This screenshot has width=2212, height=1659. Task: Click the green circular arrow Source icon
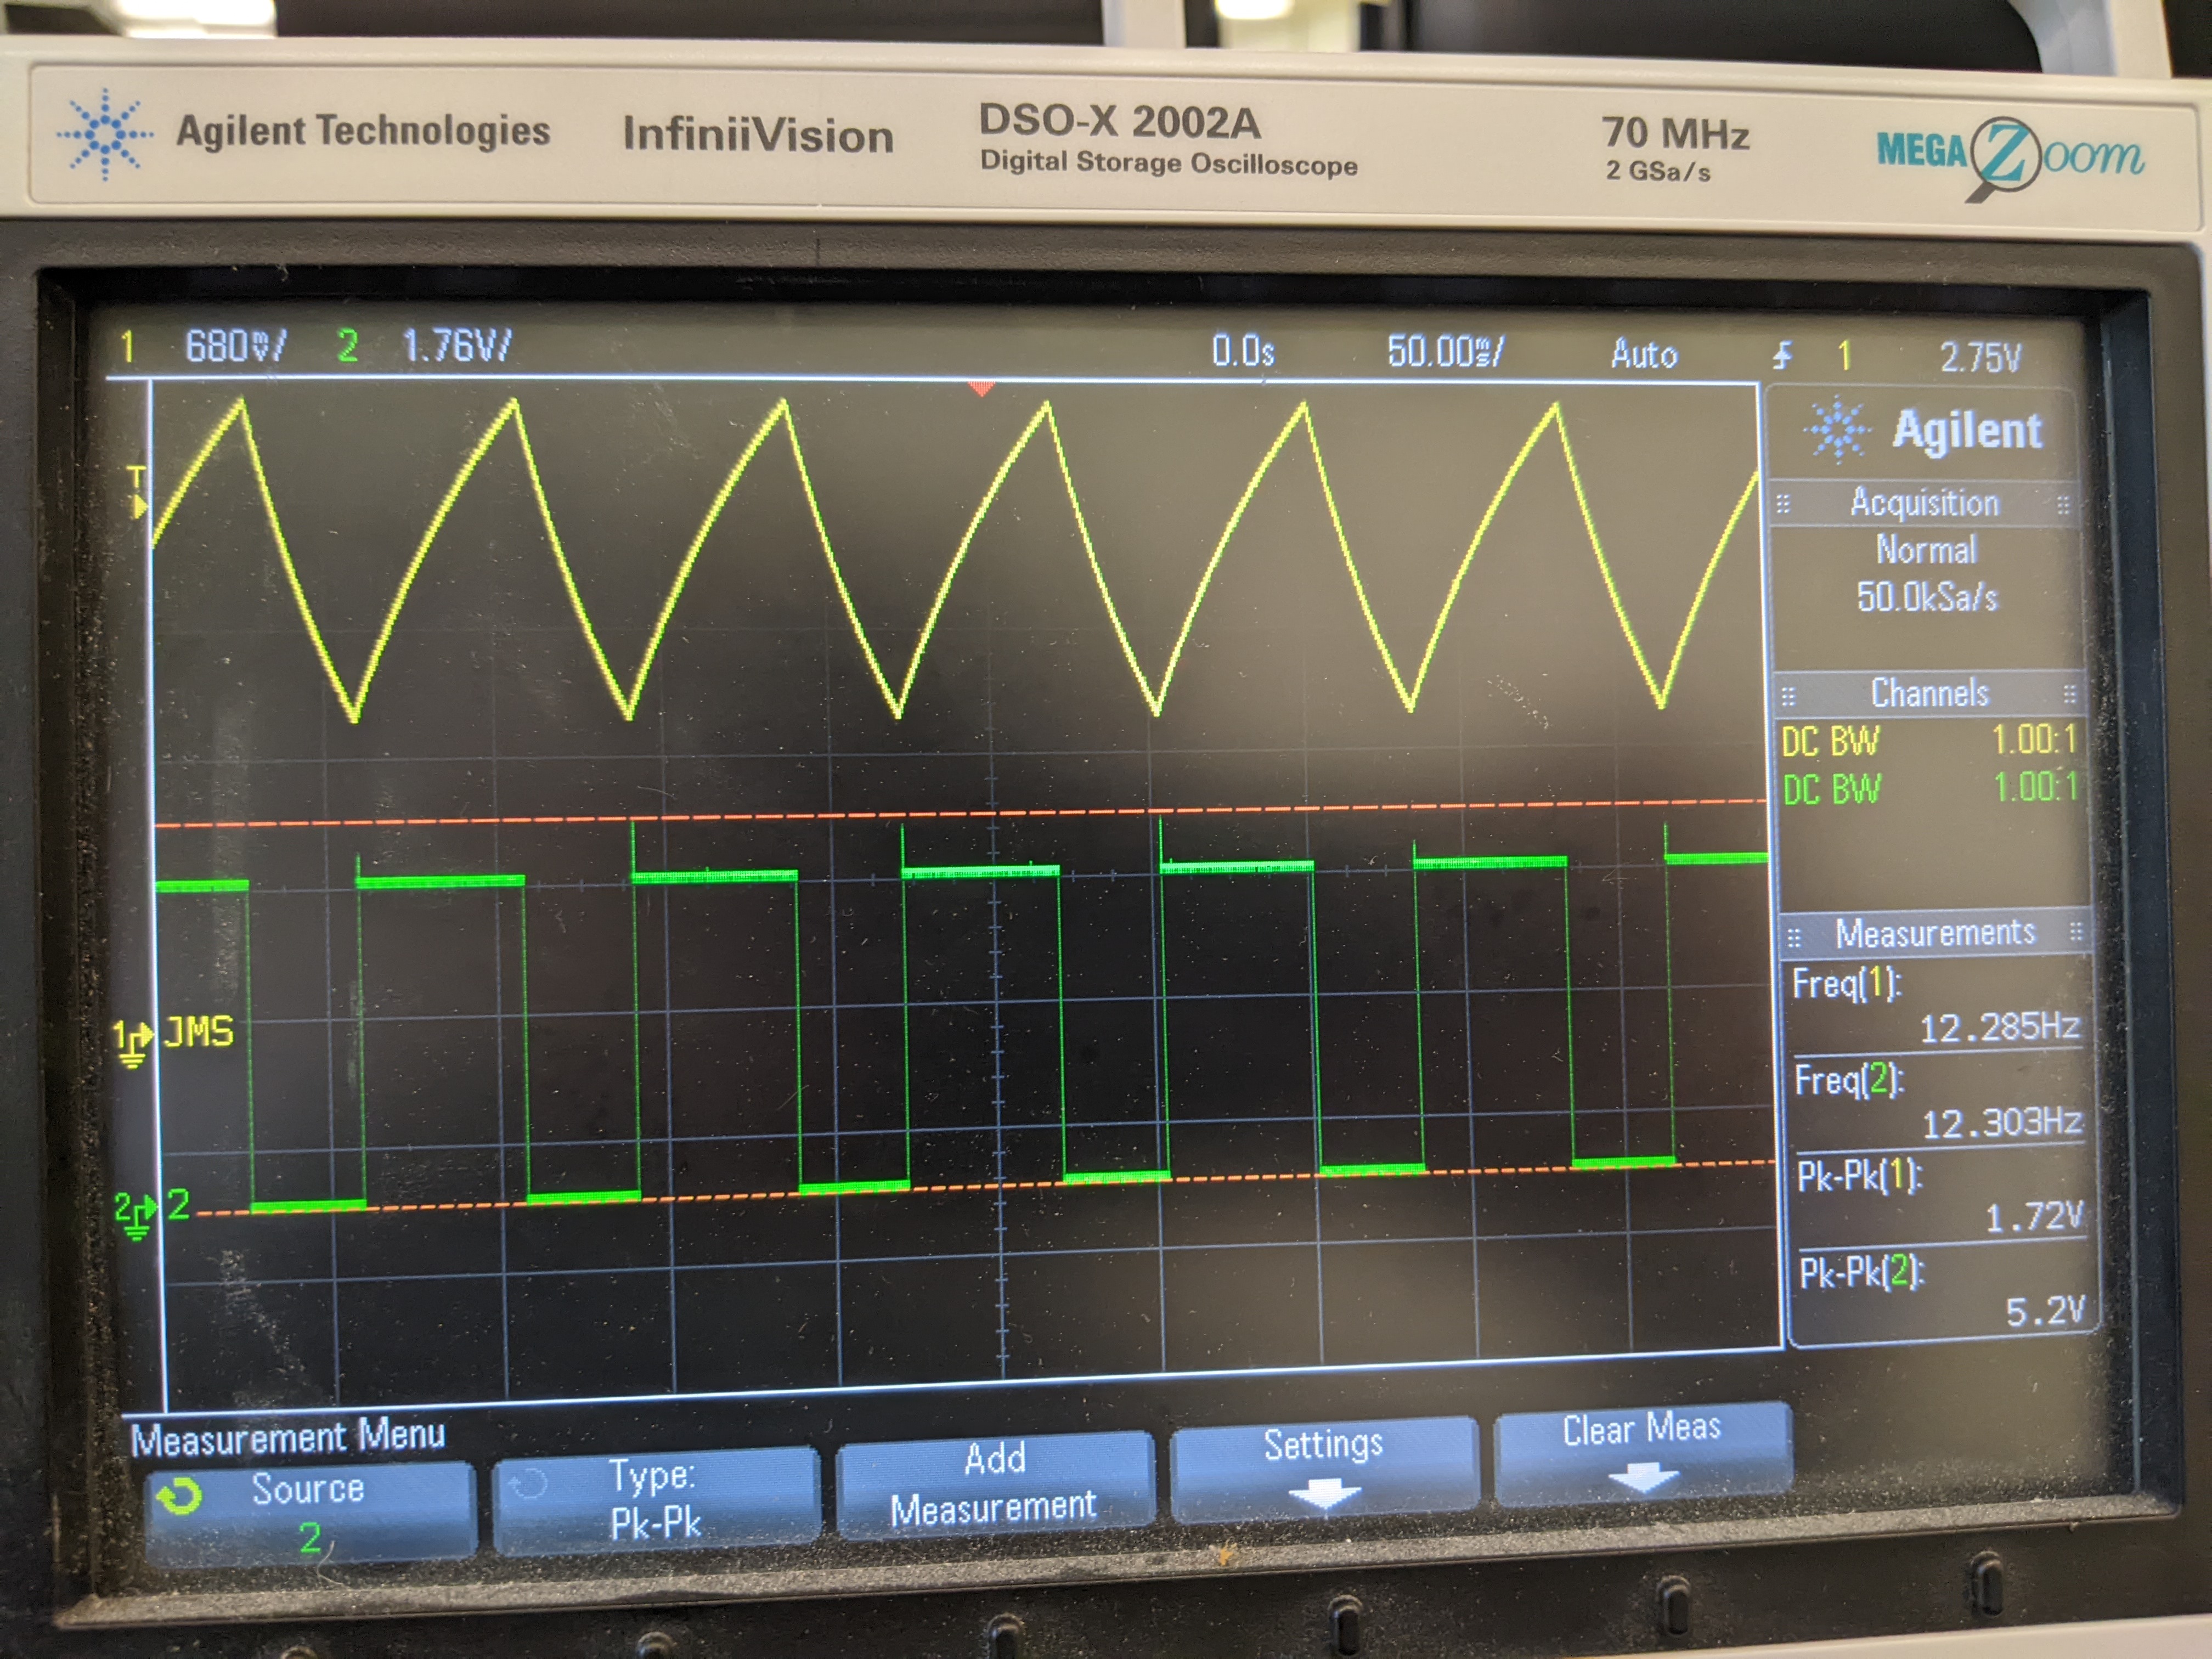pos(180,1496)
